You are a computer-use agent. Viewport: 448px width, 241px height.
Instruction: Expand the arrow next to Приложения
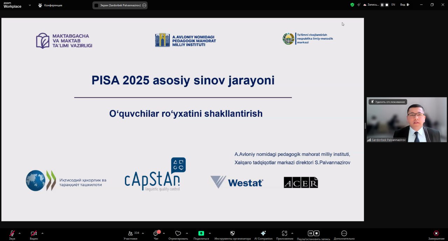(x=292, y=233)
